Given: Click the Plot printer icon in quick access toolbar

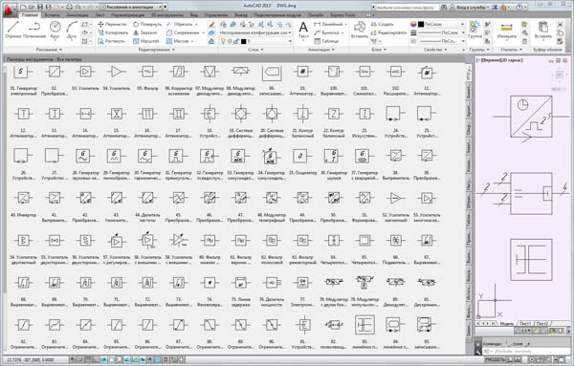Looking at the screenshot, I should [x=70, y=7].
